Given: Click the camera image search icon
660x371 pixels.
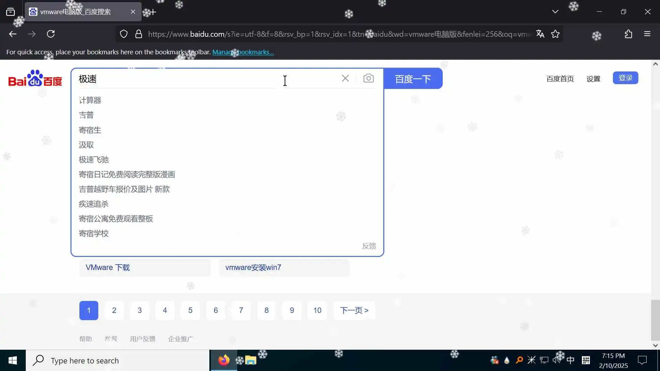Looking at the screenshot, I should click(x=368, y=78).
